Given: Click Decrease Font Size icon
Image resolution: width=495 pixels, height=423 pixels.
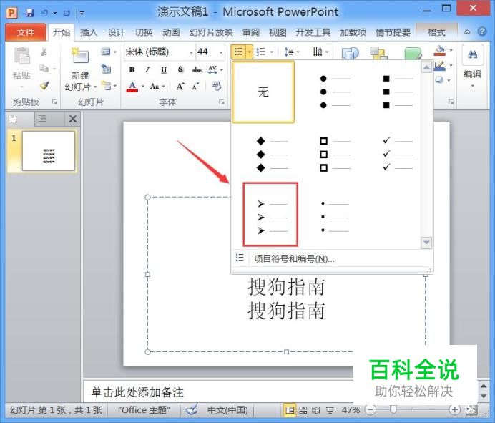Looking at the screenshot, I should (196, 86).
